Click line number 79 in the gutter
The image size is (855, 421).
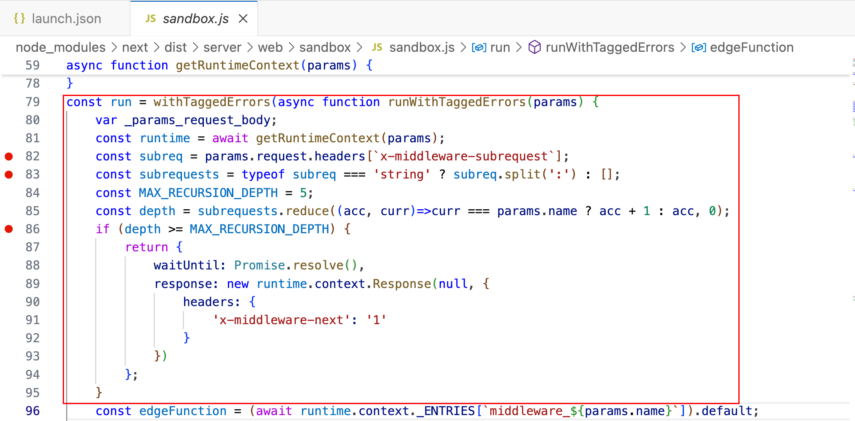pos(32,102)
